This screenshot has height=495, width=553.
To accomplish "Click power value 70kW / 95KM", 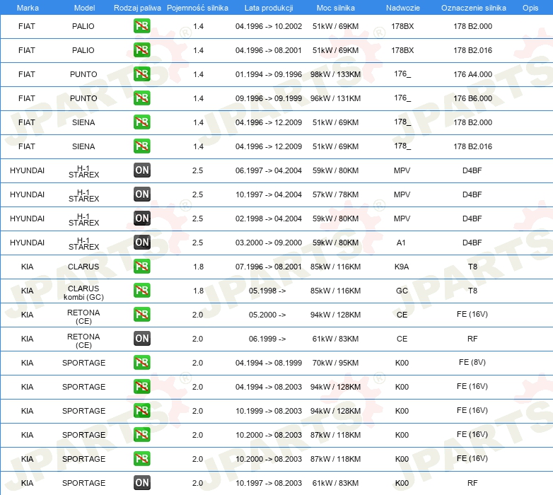I will point(335,363).
